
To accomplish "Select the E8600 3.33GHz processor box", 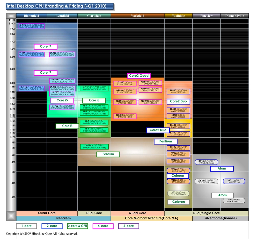I will (178, 92).
